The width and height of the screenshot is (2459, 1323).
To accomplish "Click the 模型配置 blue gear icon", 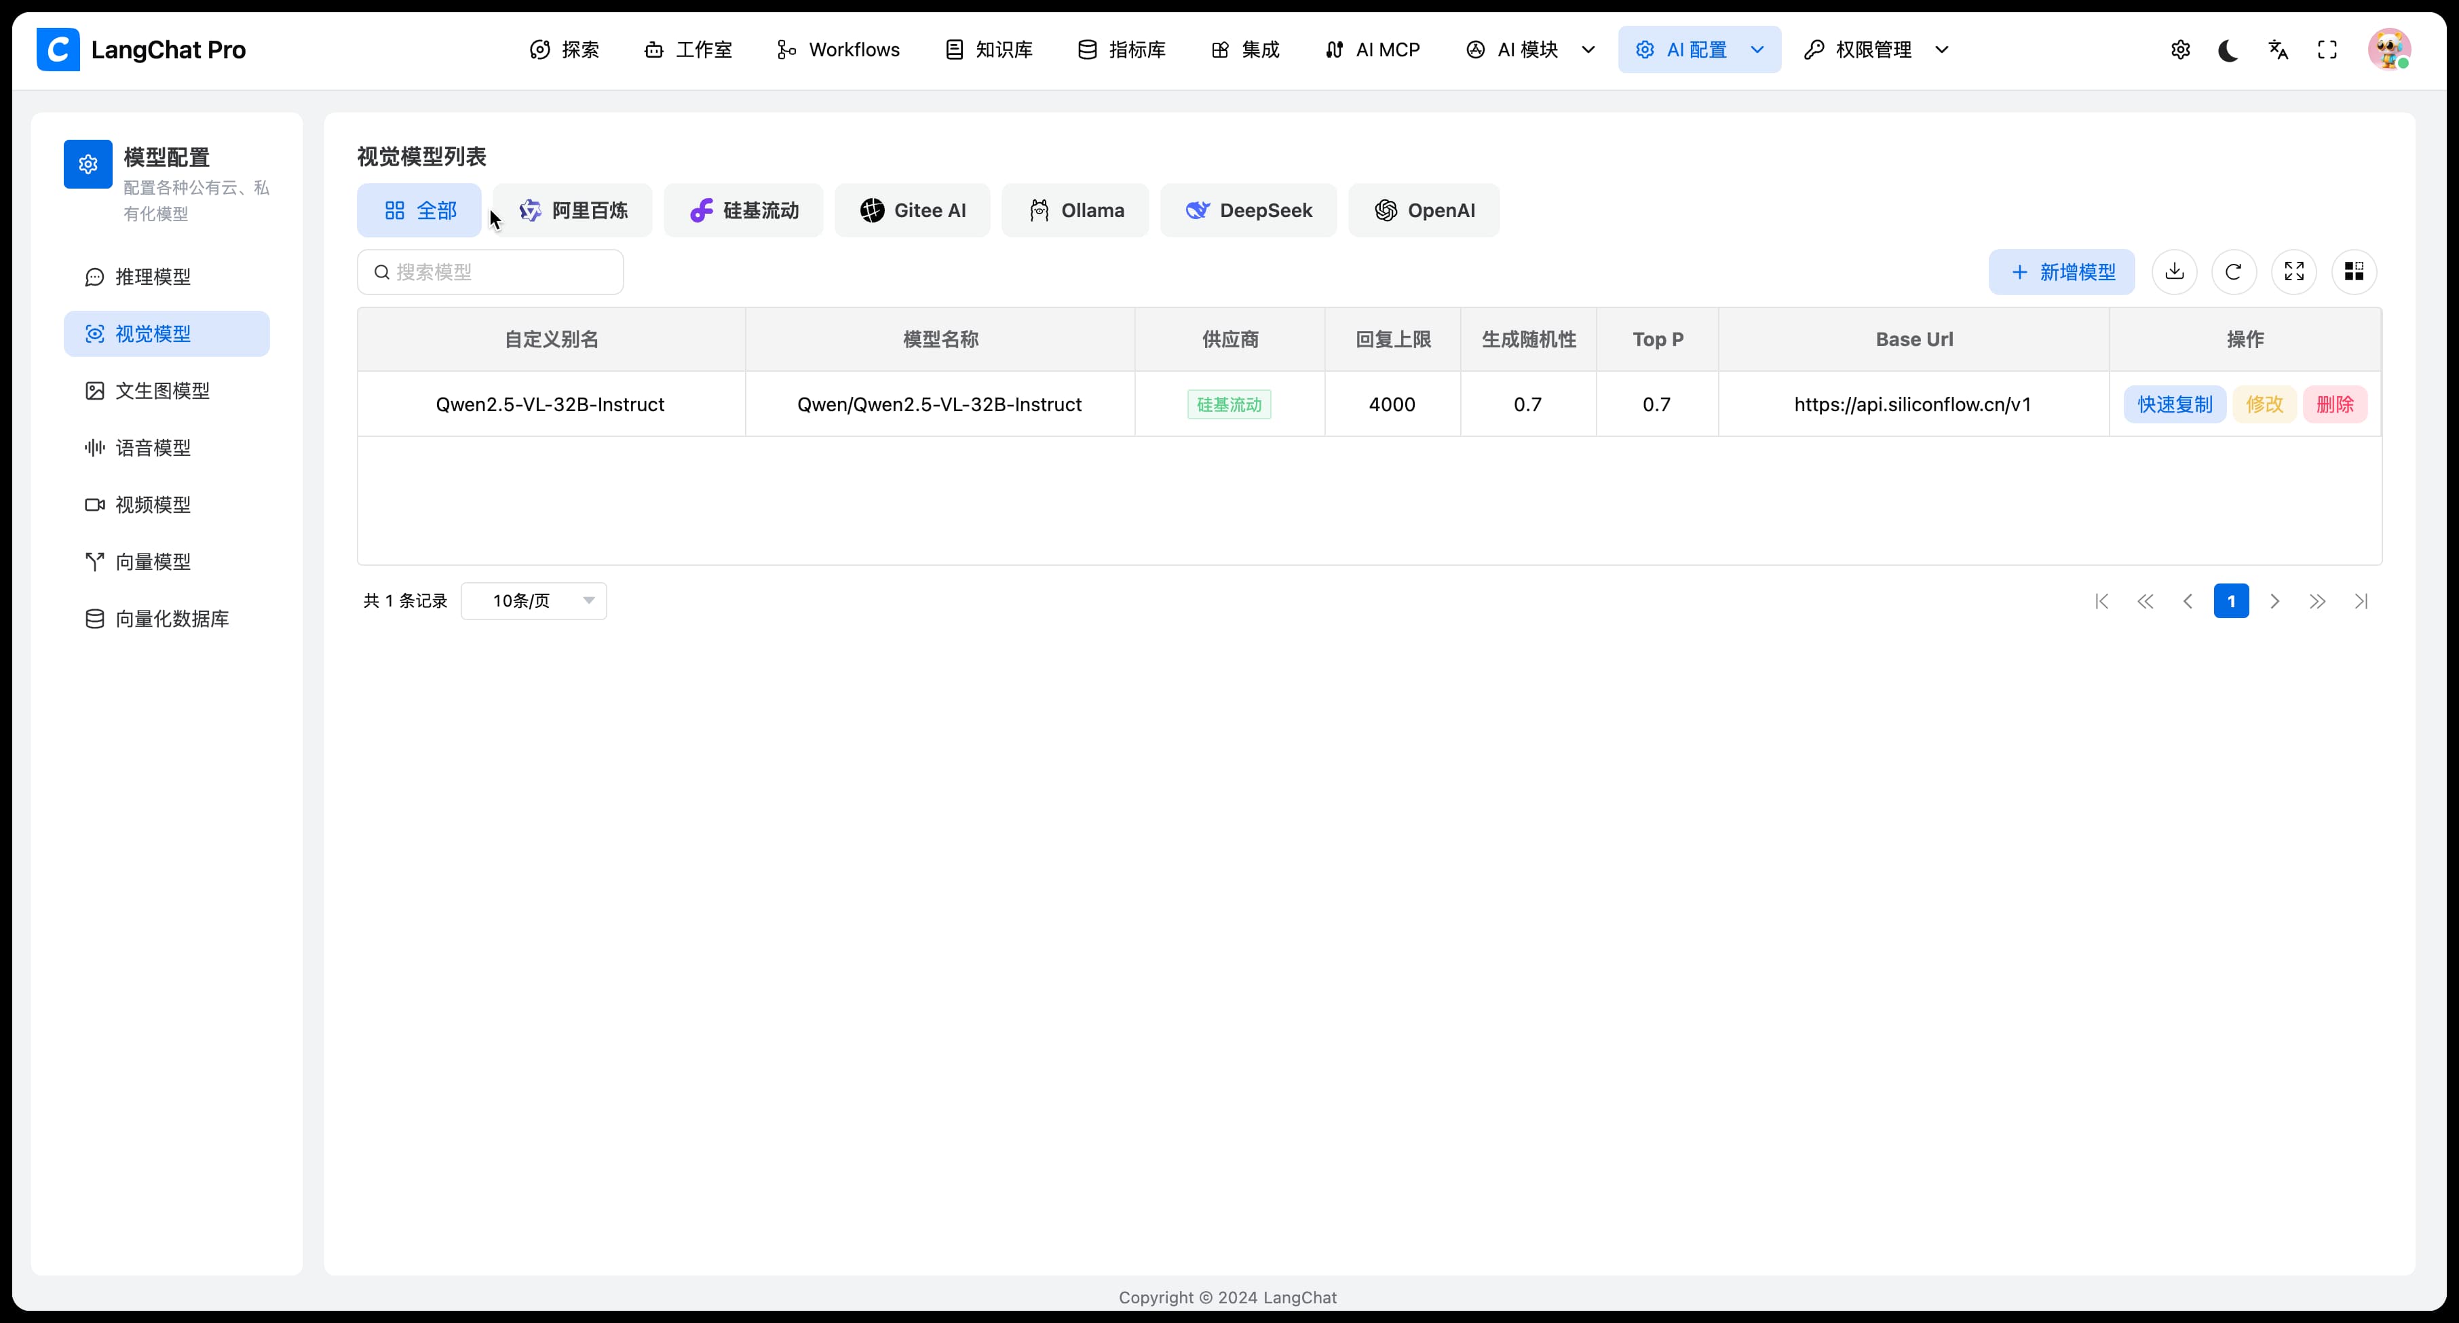I will click(x=88, y=164).
